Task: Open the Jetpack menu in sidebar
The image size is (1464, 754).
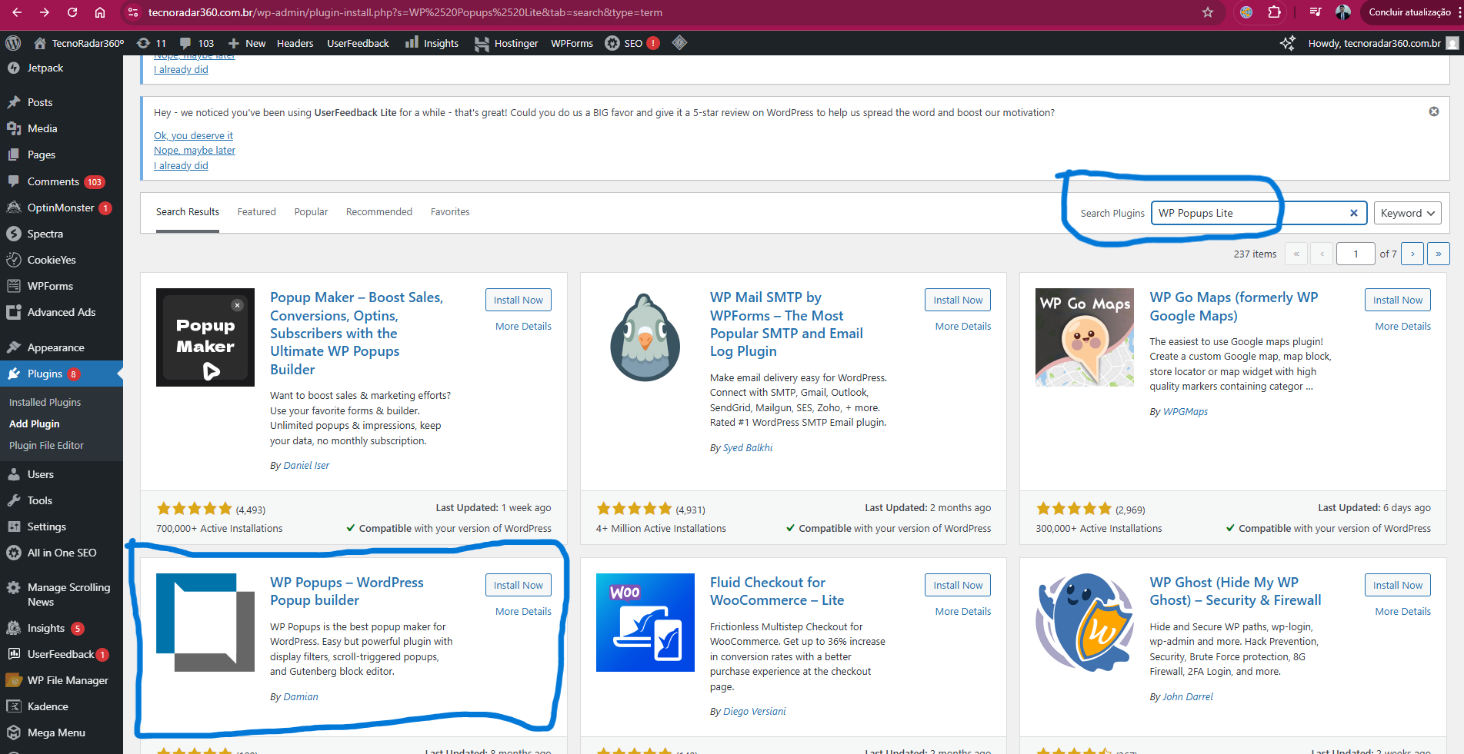Action: (x=45, y=68)
